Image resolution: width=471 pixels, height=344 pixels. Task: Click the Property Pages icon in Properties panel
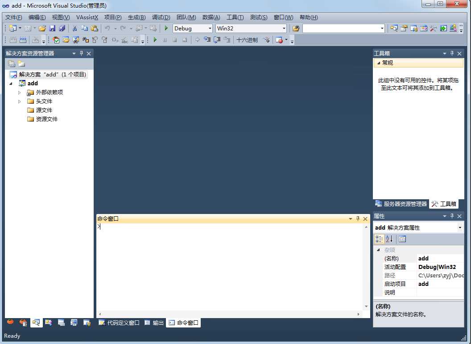pyautogui.click(x=402, y=239)
